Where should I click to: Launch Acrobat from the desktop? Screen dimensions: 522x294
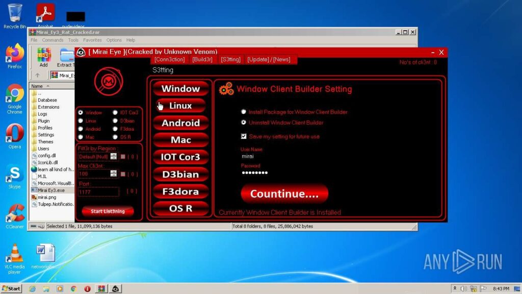coord(45,15)
